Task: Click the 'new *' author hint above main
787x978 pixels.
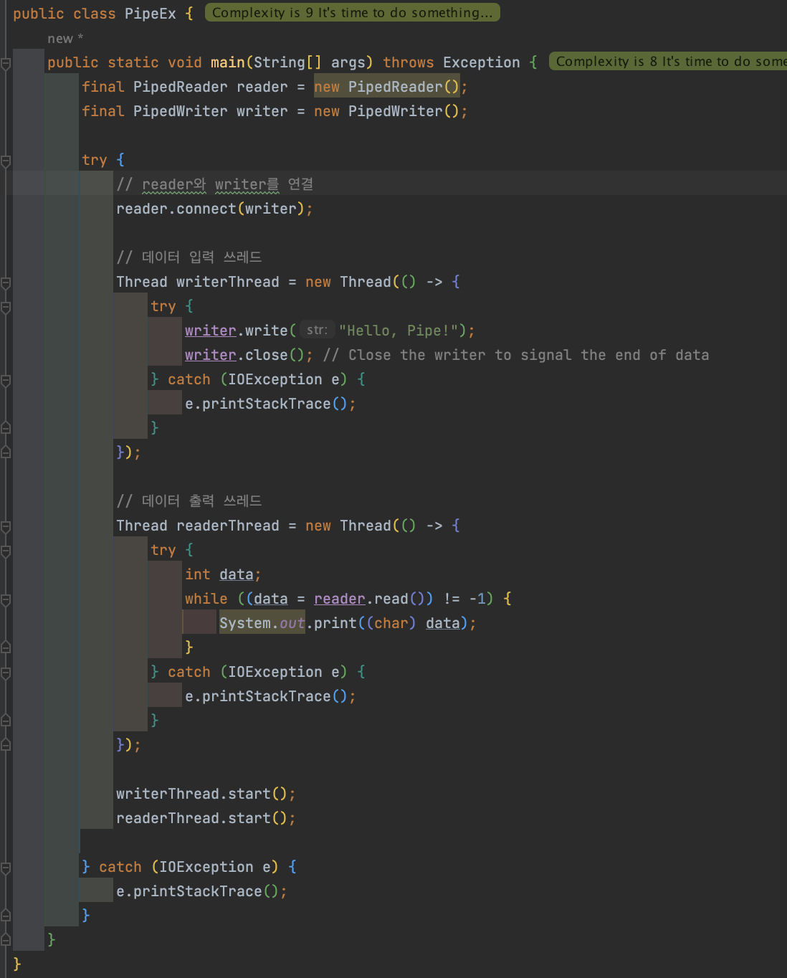Action: click(65, 39)
